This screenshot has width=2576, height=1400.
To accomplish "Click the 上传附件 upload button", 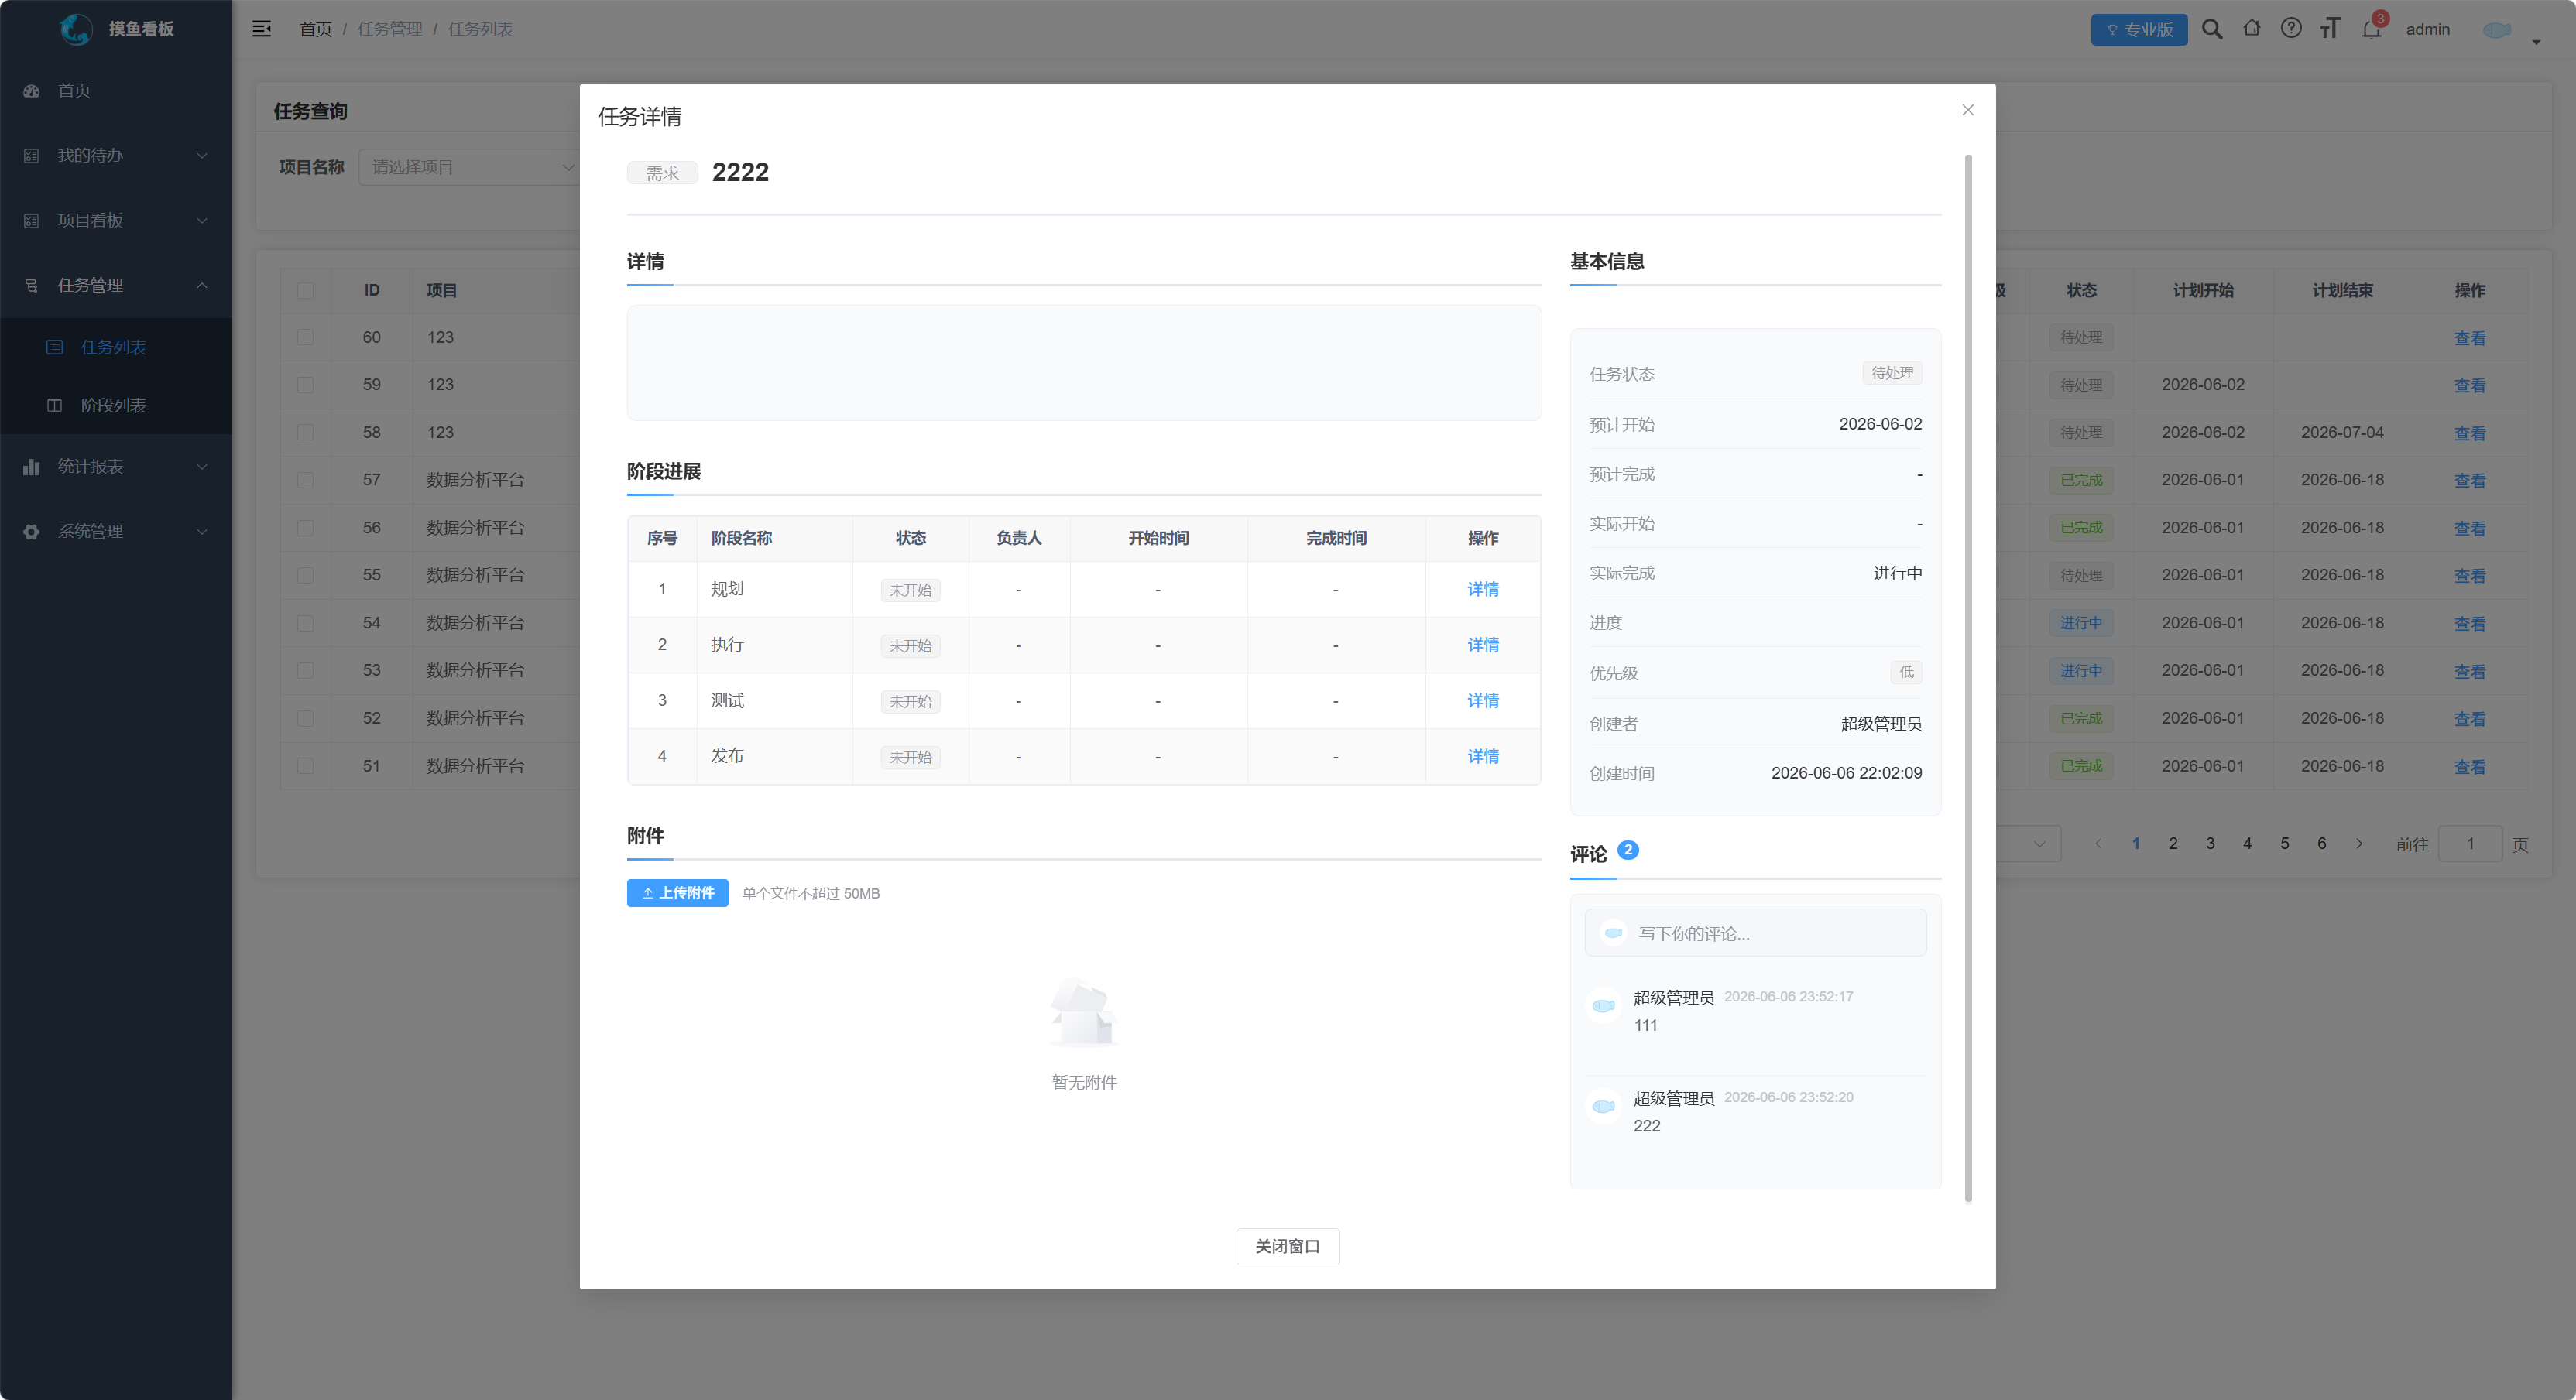I will [x=678, y=892].
